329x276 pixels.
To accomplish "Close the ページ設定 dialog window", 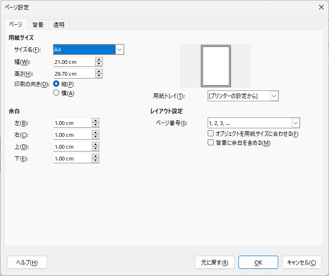I will 321,7.
